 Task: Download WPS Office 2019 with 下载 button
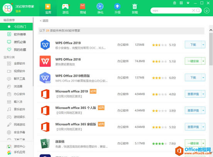[x=193, y=45]
